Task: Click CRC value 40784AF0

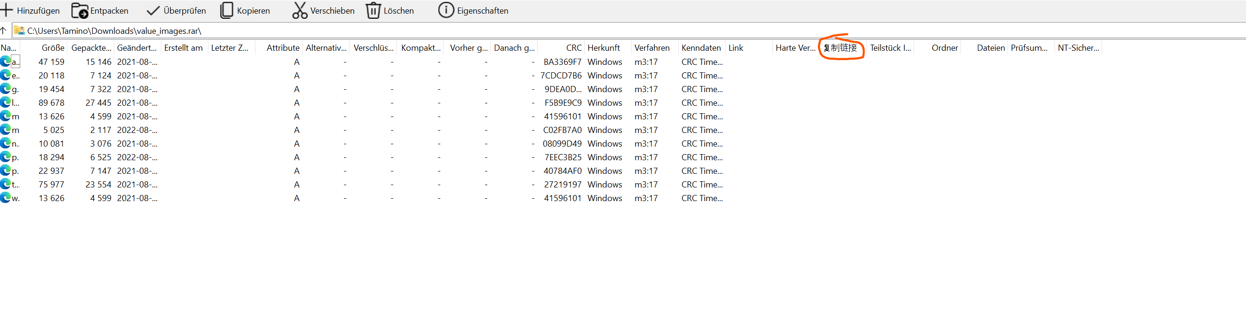Action: (563, 171)
